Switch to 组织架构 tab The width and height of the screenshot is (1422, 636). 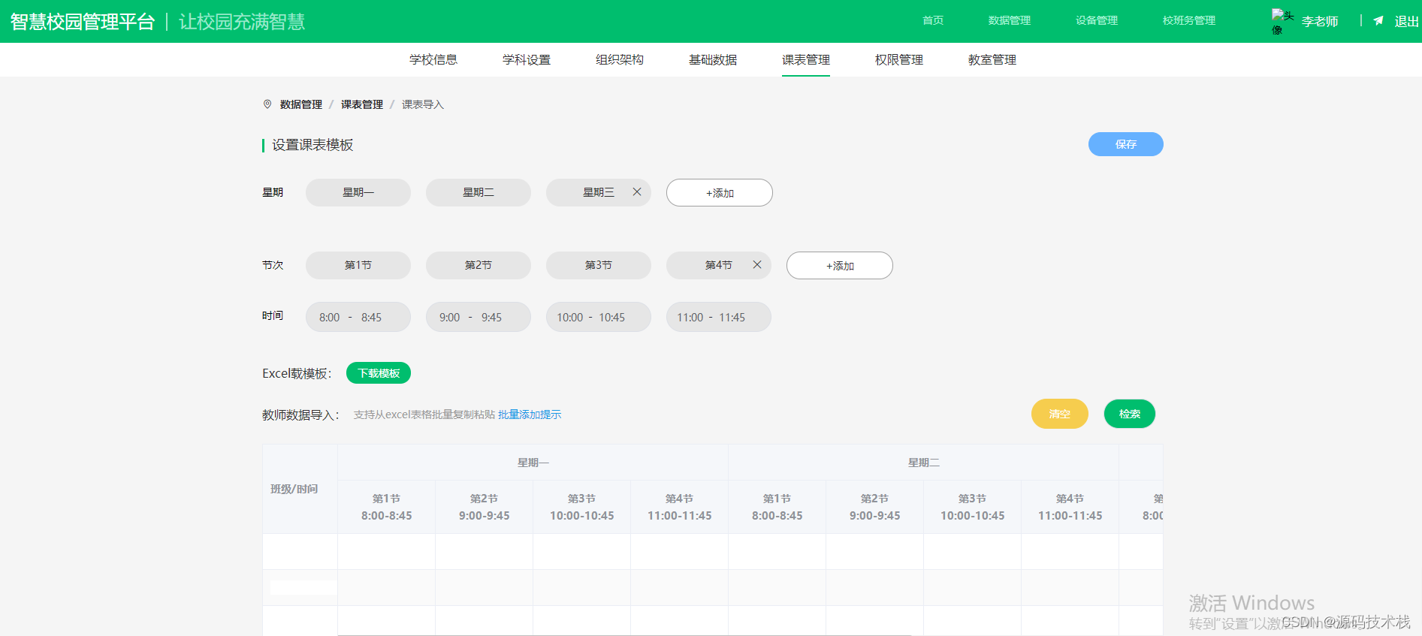coord(620,59)
